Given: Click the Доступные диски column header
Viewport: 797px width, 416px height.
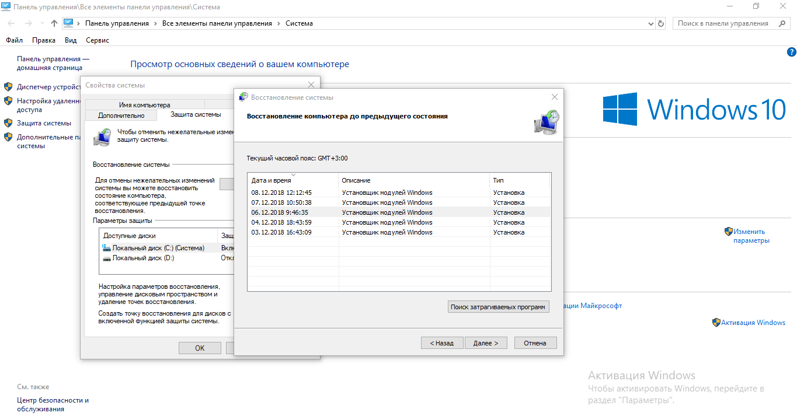Looking at the screenshot, I should pyautogui.click(x=158, y=236).
